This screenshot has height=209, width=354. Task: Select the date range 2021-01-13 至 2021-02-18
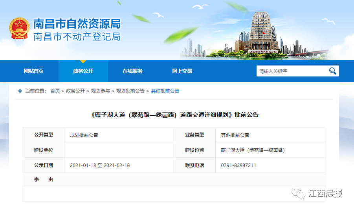(100, 165)
